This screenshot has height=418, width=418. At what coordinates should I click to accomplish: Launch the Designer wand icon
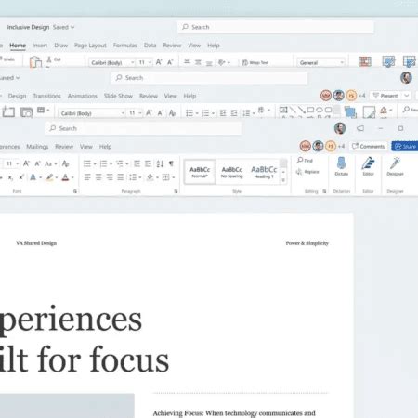395,163
